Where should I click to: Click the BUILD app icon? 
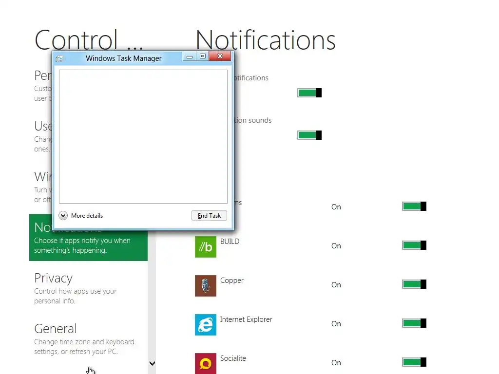(206, 247)
